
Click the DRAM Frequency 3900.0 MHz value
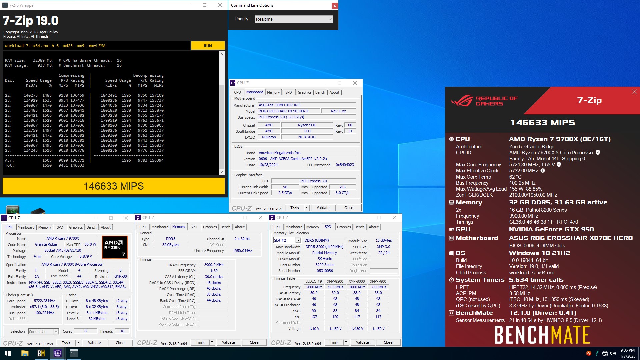click(214, 265)
